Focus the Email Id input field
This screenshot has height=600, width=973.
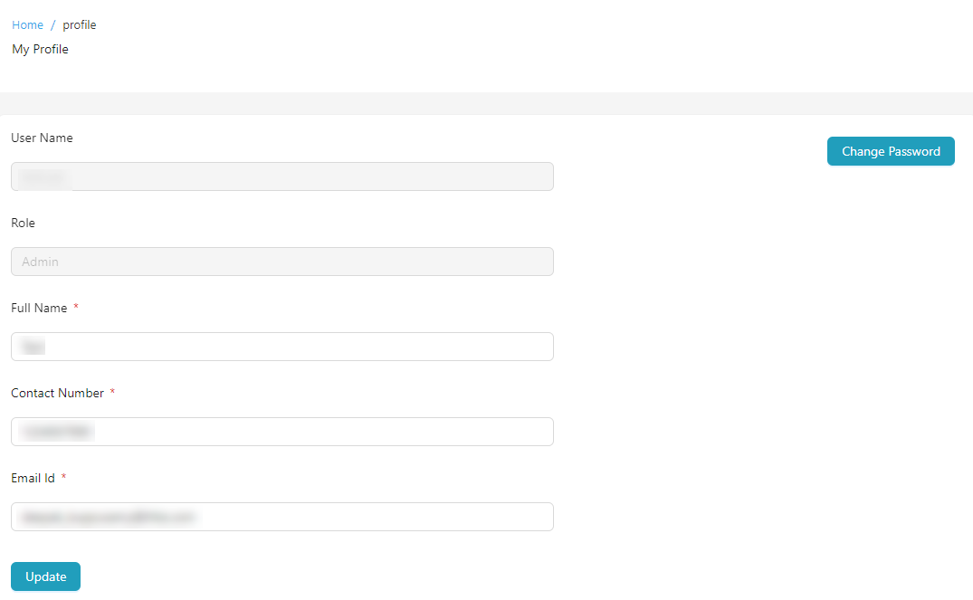[281, 517]
